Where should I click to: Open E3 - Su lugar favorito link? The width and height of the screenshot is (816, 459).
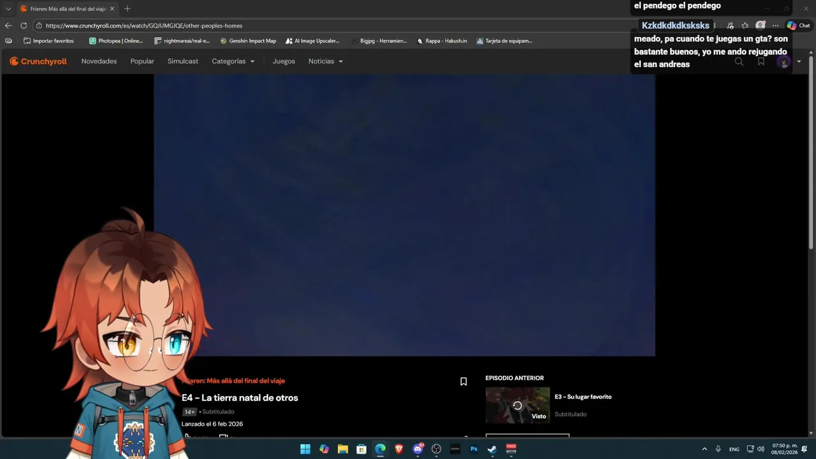pyautogui.click(x=583, y=397)
